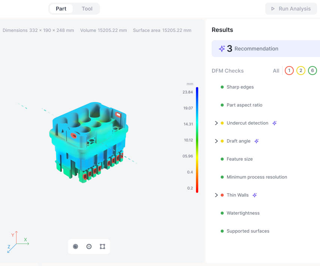Click the Surface area 15205.22 mm text
This screenshot has width=320, height=266.
tap(162, 30)
